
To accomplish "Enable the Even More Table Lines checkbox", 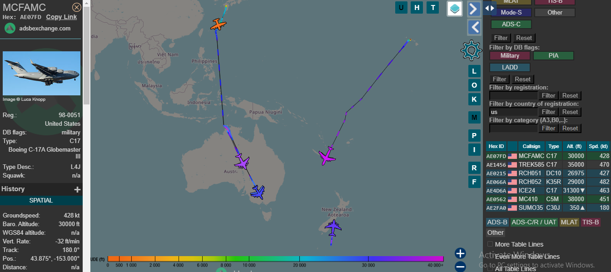I will [490, 257].
